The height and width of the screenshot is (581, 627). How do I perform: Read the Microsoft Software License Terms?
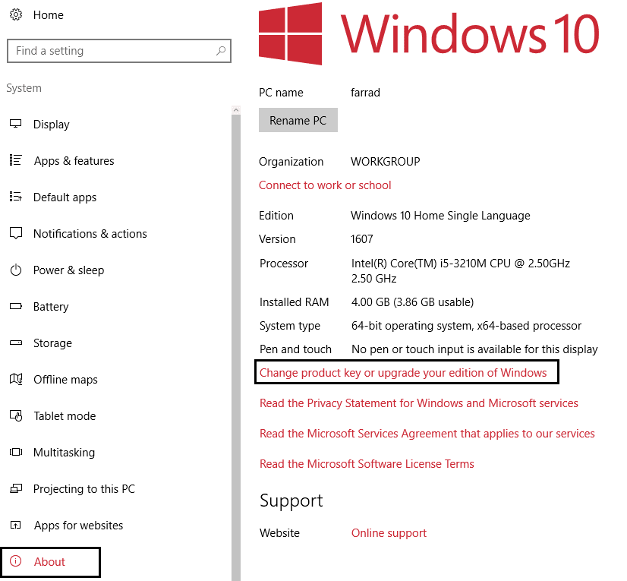tap(367, 463)
